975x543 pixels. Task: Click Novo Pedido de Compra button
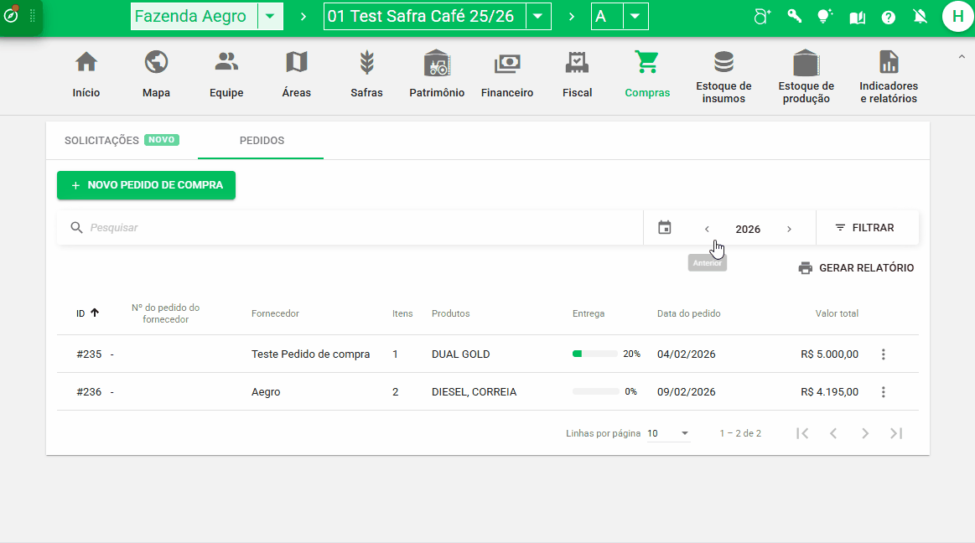(146, 185)
